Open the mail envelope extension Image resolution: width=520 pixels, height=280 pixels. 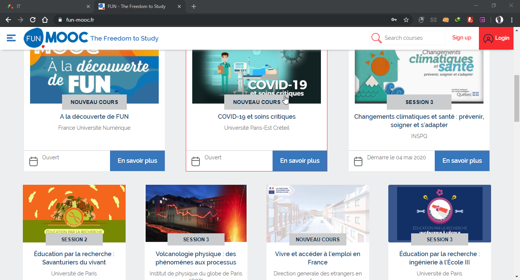pyautogui.click(x=434, y=20)
